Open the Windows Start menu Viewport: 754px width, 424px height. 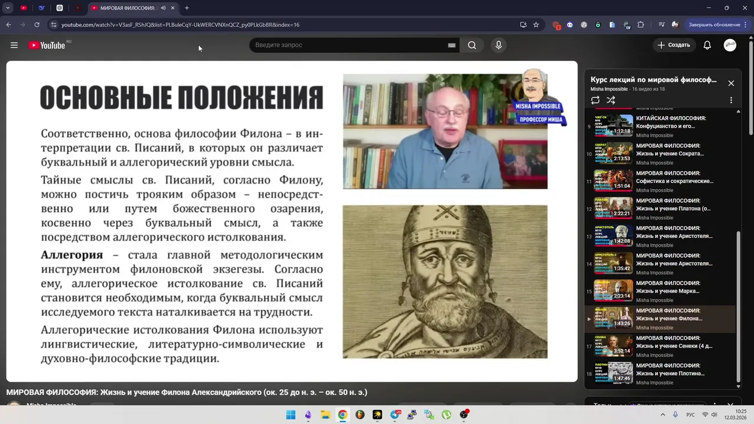[x=290, y=415]
